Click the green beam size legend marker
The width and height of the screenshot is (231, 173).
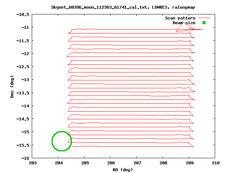(x=204, y=23)
